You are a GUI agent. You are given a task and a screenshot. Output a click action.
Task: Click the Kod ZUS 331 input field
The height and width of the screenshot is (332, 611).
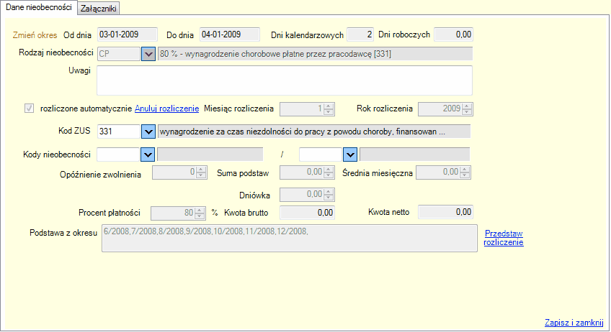[117, 132]
